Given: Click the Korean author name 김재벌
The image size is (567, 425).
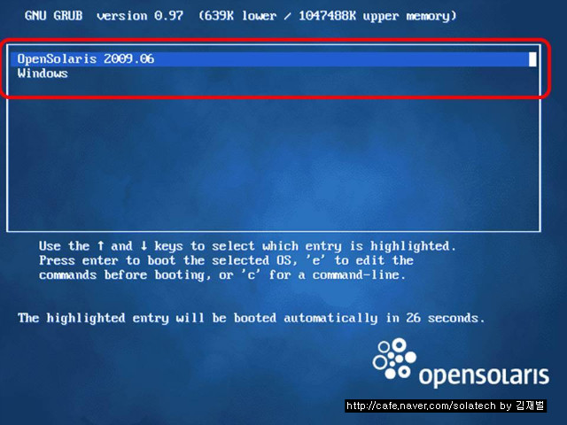Looking at the screenshot, I should (x=530, y=406).
